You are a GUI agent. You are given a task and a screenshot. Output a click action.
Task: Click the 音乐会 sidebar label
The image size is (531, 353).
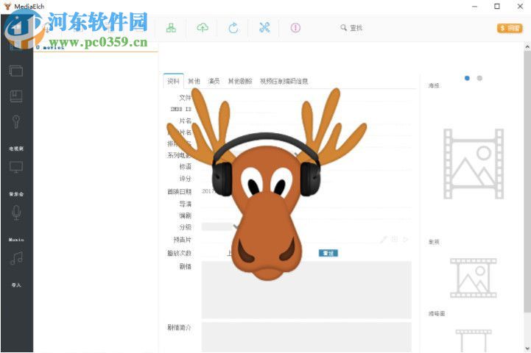click(x=16, y=194)
